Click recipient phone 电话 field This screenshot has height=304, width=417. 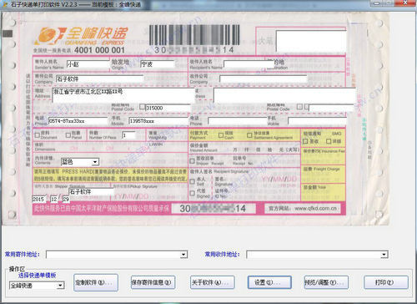click(238, 121)
